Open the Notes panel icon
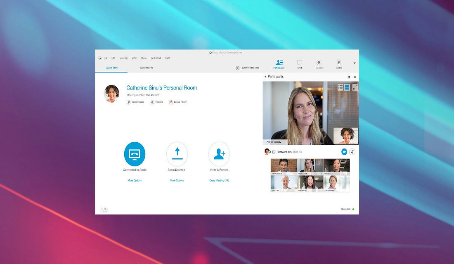Image resolution: width=454 pixels, height=264 pixels. 338,62
